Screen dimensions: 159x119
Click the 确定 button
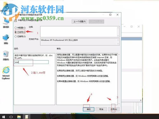[x=89, y=109]
